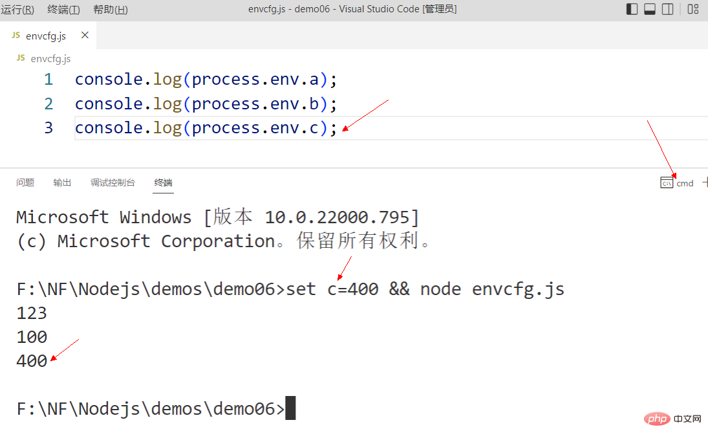This screenshot has width=708, height=440.
Task: Click line number 3 in the gutter
Action: pyautogui.click(x=48, y=128)
